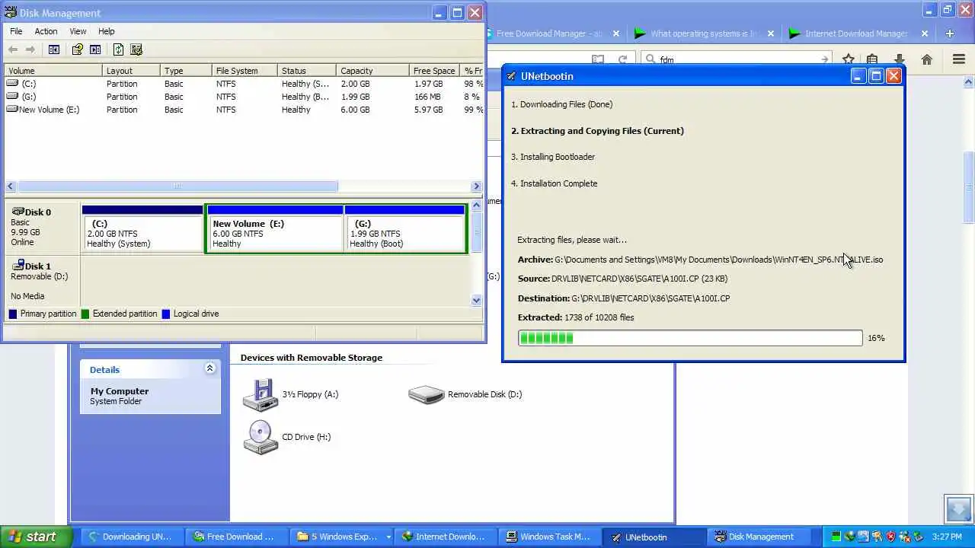
Task: Collapse the Details panel chevron
Action: 209,368
